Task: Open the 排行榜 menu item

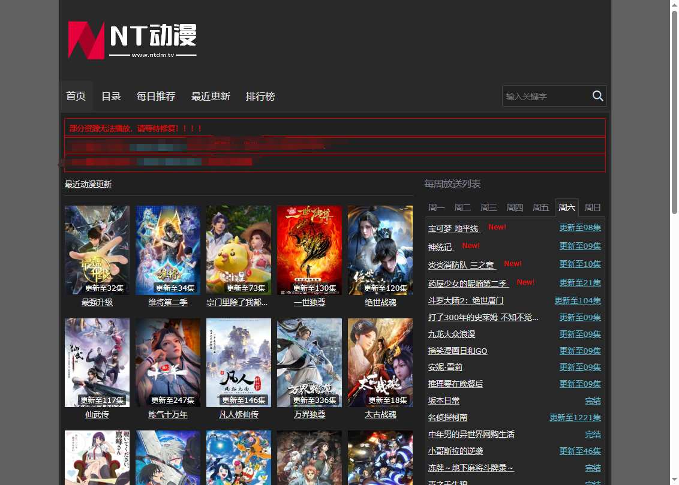Action: [260, 96]
